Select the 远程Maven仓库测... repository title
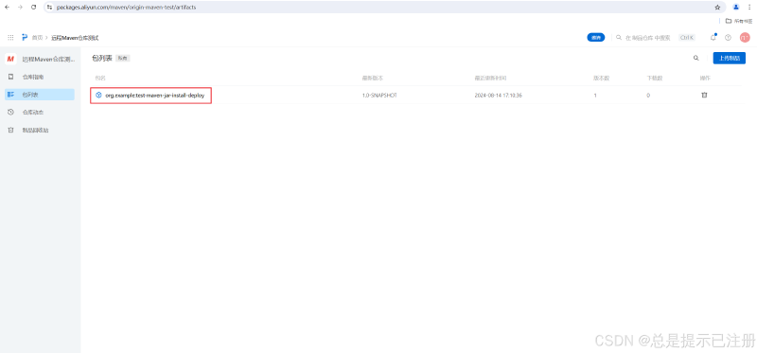Viewport: 757px width, 353px height. point(48,60)
